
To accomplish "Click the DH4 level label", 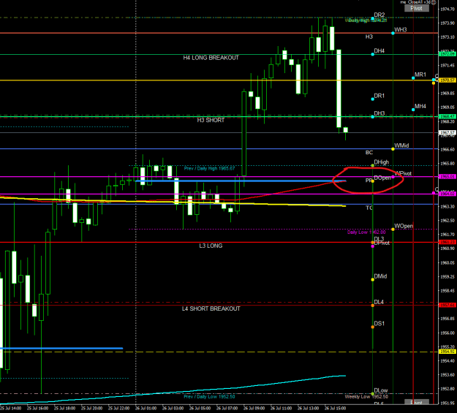I will click(379, 51).
